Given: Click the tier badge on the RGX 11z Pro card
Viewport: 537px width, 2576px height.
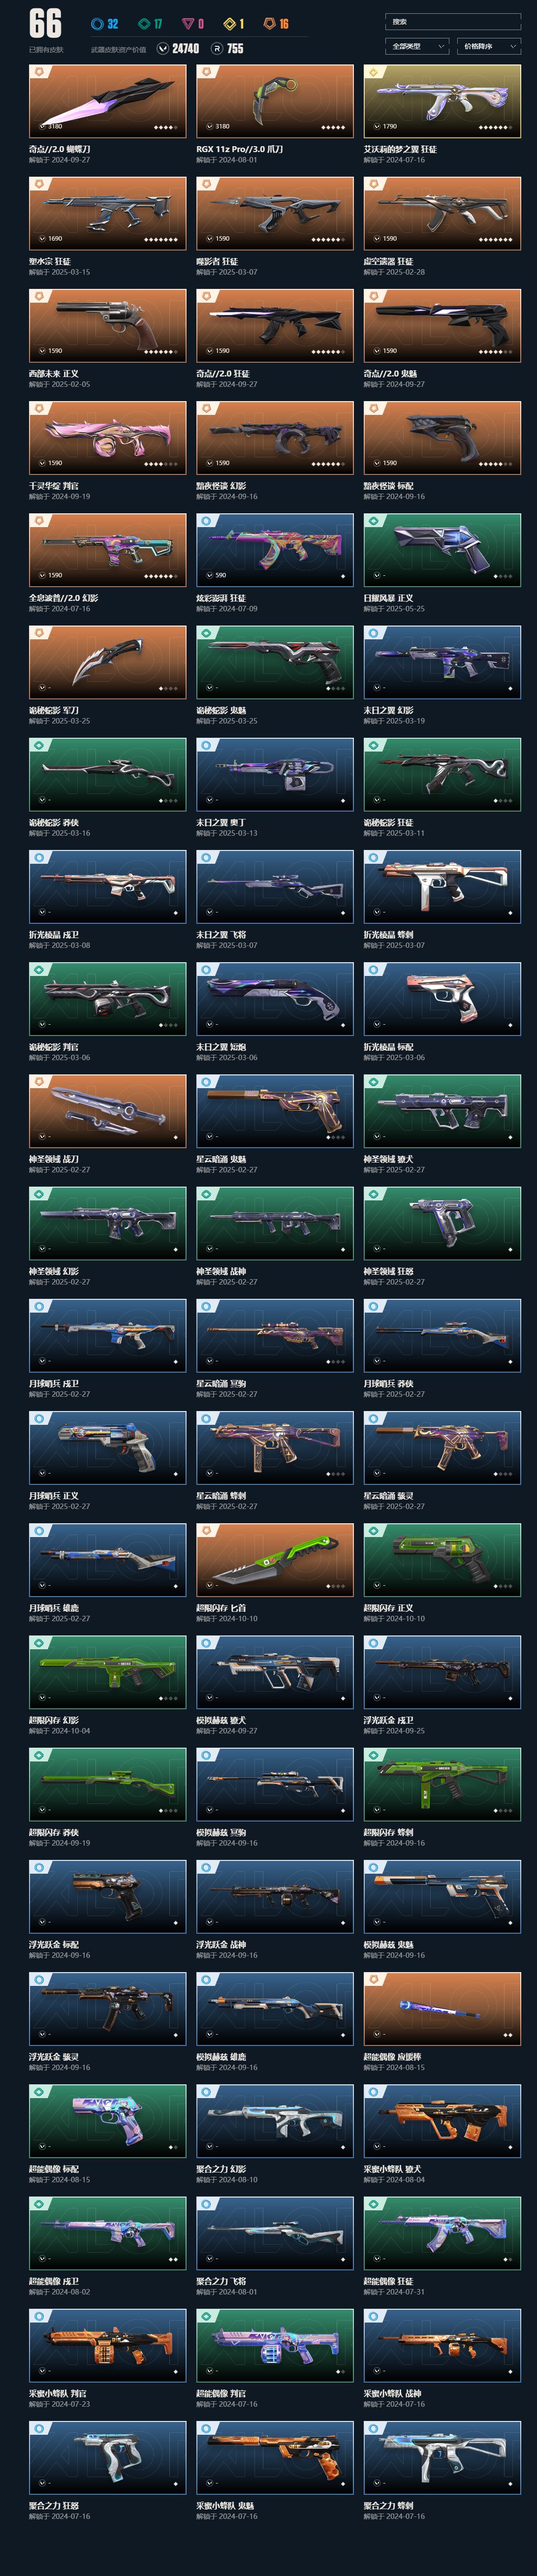Looking at the screenshot, I should tap(205, 72).
